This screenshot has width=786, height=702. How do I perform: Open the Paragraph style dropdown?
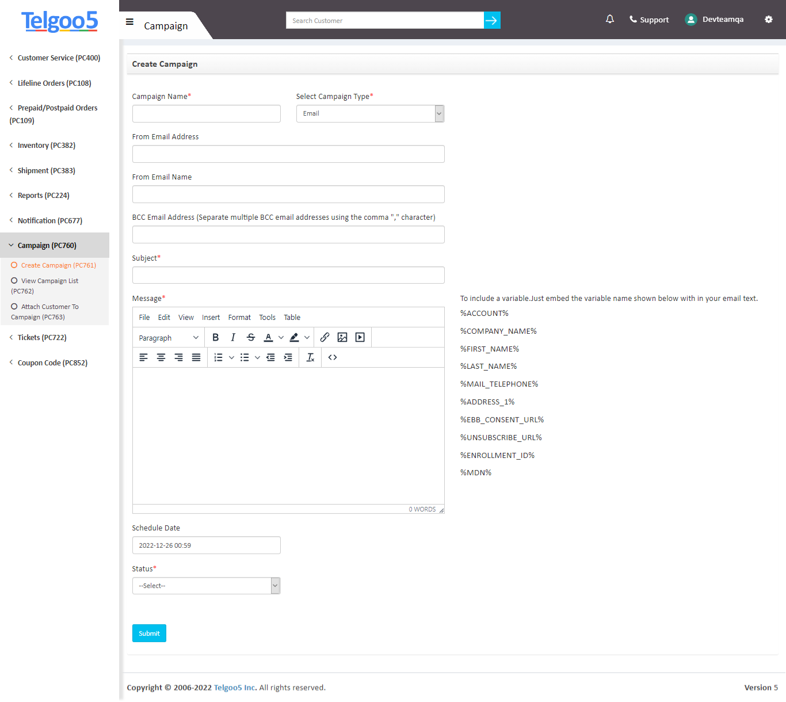point(167,337)
